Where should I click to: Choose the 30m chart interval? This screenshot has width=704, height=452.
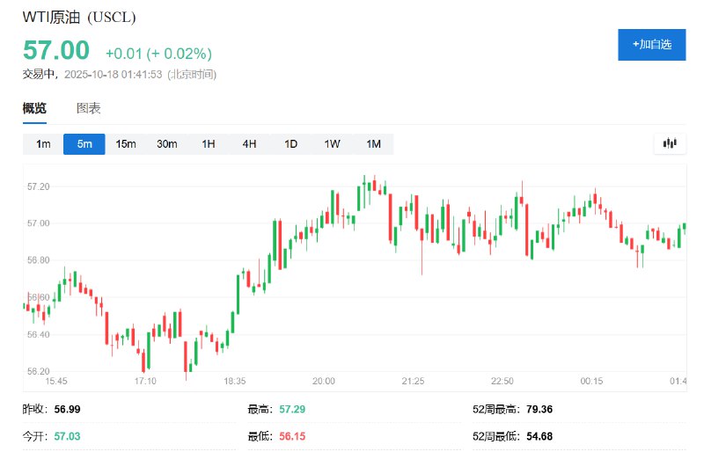pos(167,144)
